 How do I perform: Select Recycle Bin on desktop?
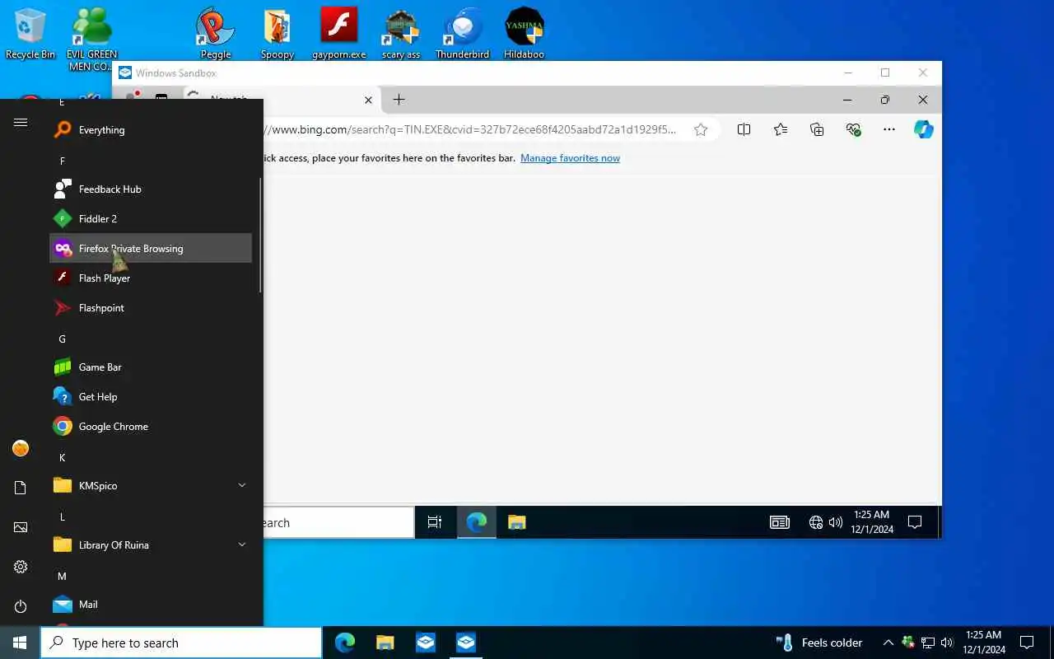click(x=30, y=33)
